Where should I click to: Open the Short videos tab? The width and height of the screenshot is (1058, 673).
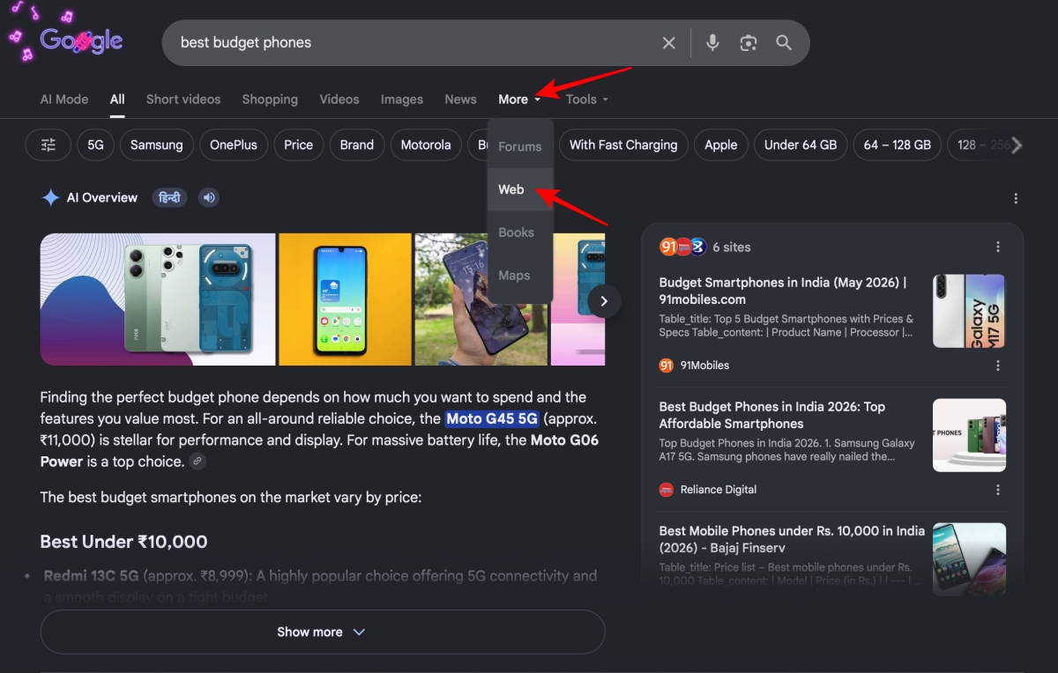pos(183,100)
